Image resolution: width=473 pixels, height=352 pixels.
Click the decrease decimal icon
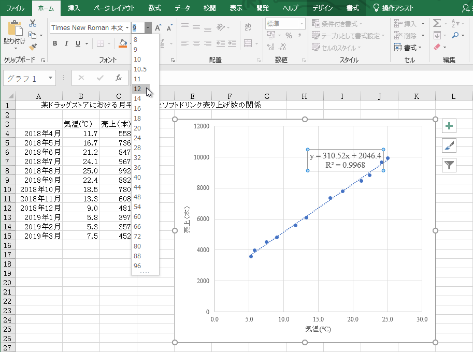[x=282, y=47]
